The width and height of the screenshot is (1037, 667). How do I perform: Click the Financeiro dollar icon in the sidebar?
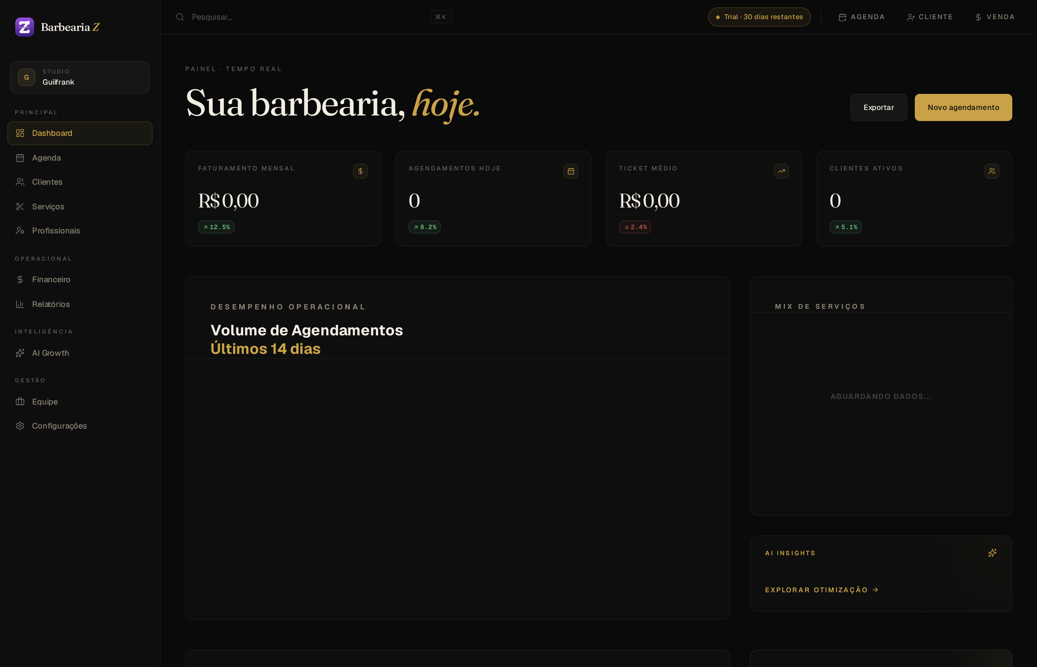click(20, 279)
